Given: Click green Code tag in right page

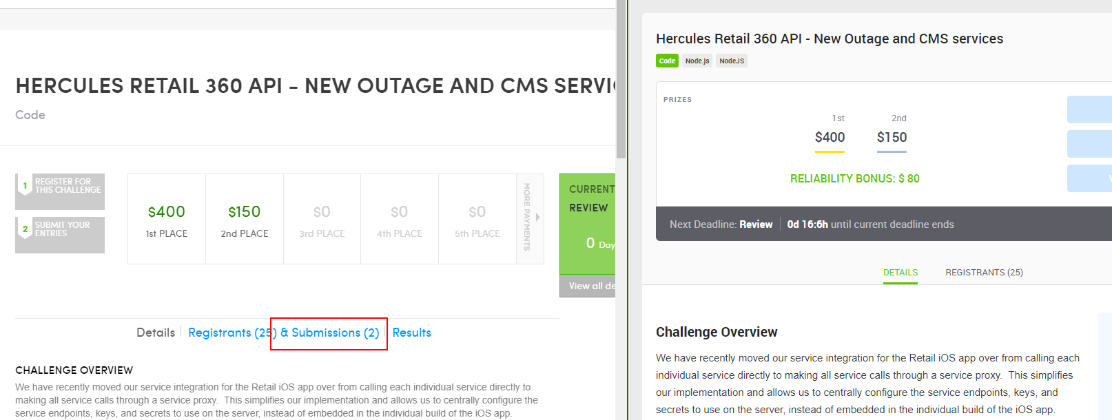Looking at the screenshot, I should [667, 61].
